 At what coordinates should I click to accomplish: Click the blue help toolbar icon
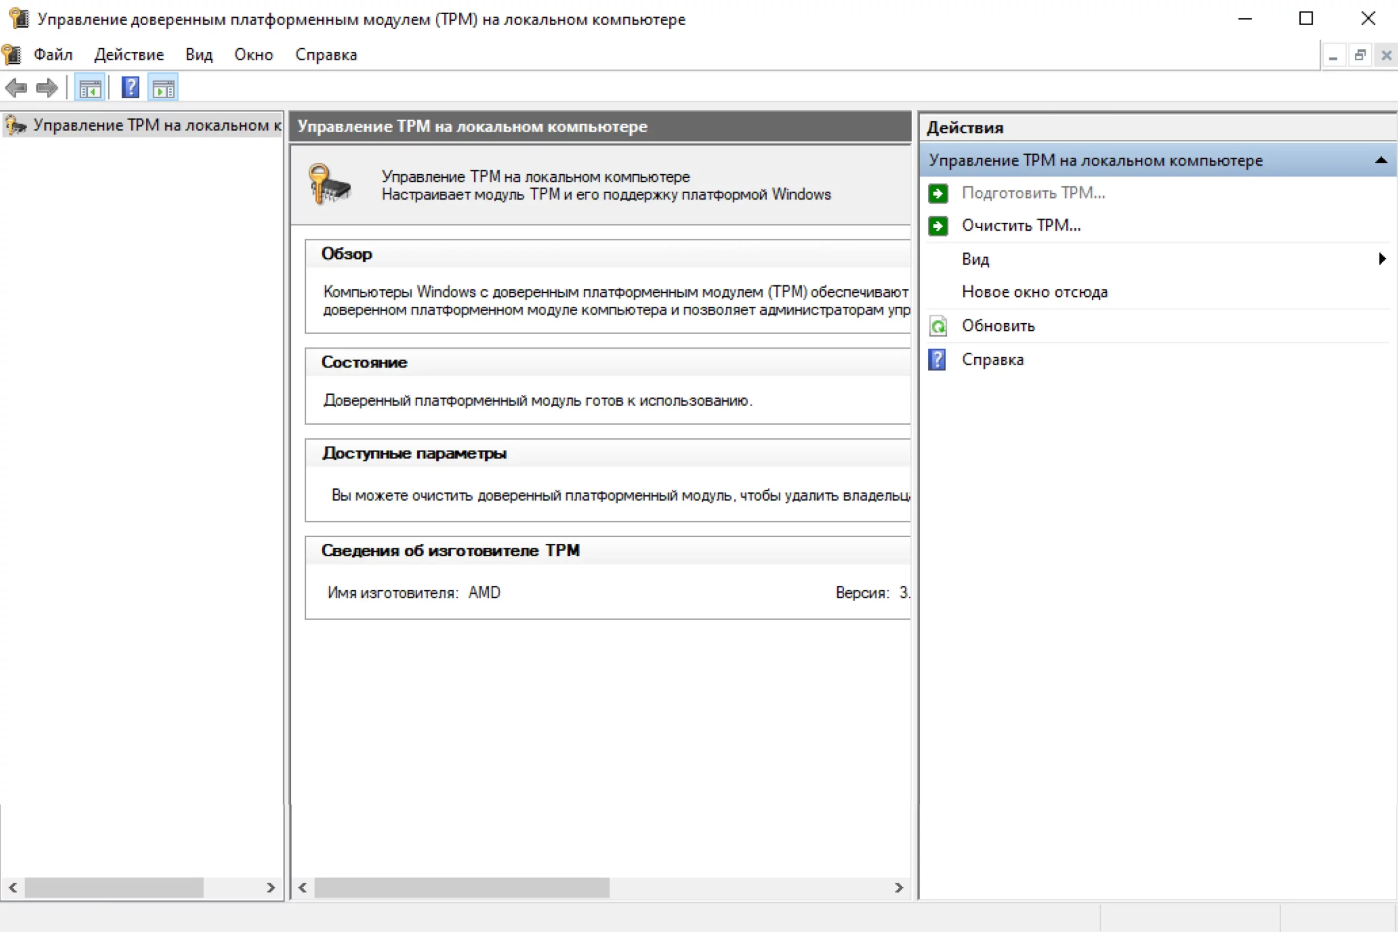coord(130,88)
